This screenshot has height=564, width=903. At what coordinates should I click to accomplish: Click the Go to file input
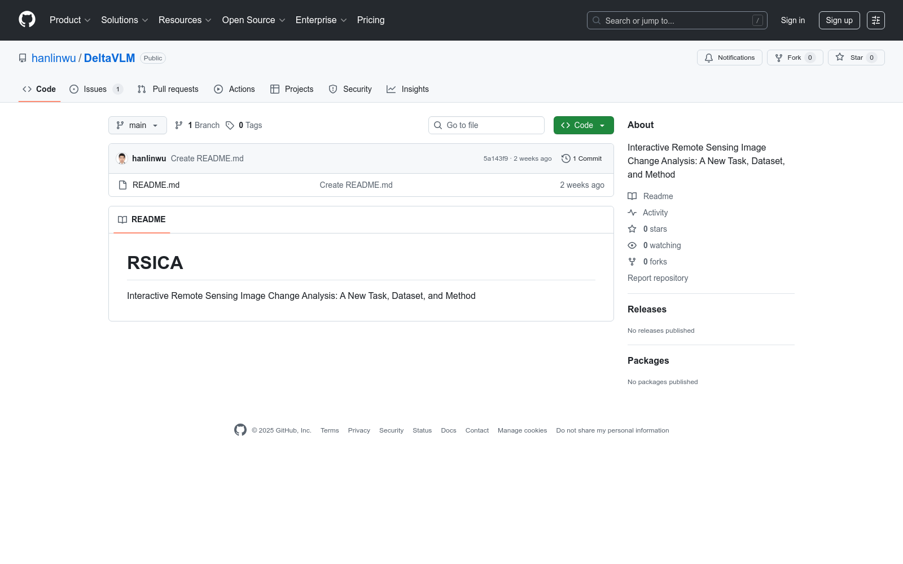tap(486, 125)
